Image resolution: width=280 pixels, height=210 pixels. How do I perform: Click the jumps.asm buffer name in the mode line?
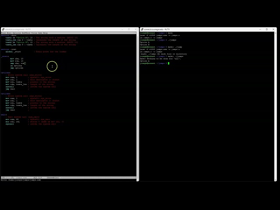click(21, 178)
